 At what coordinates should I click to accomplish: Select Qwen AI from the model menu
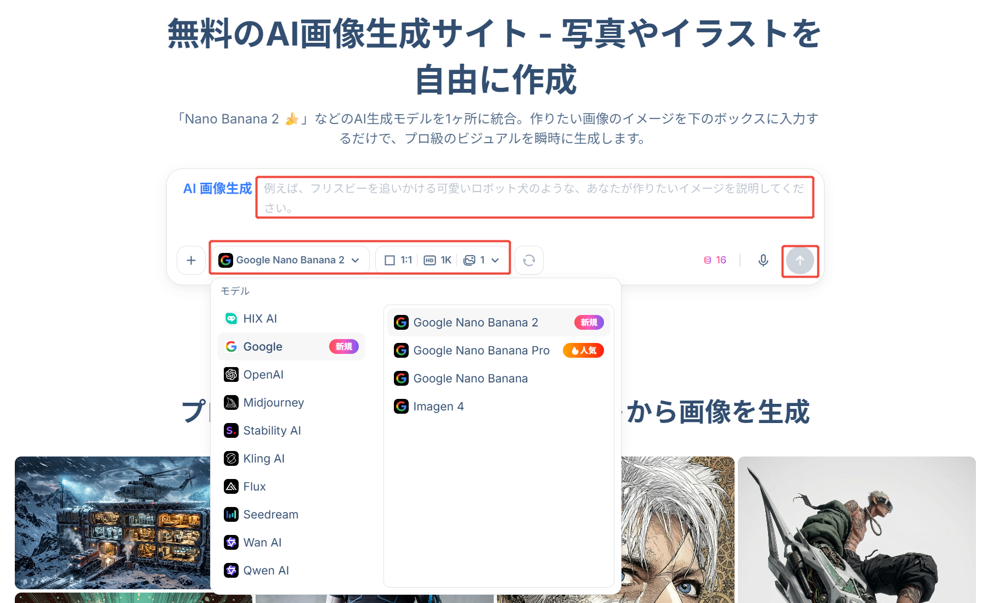point(266,570)
